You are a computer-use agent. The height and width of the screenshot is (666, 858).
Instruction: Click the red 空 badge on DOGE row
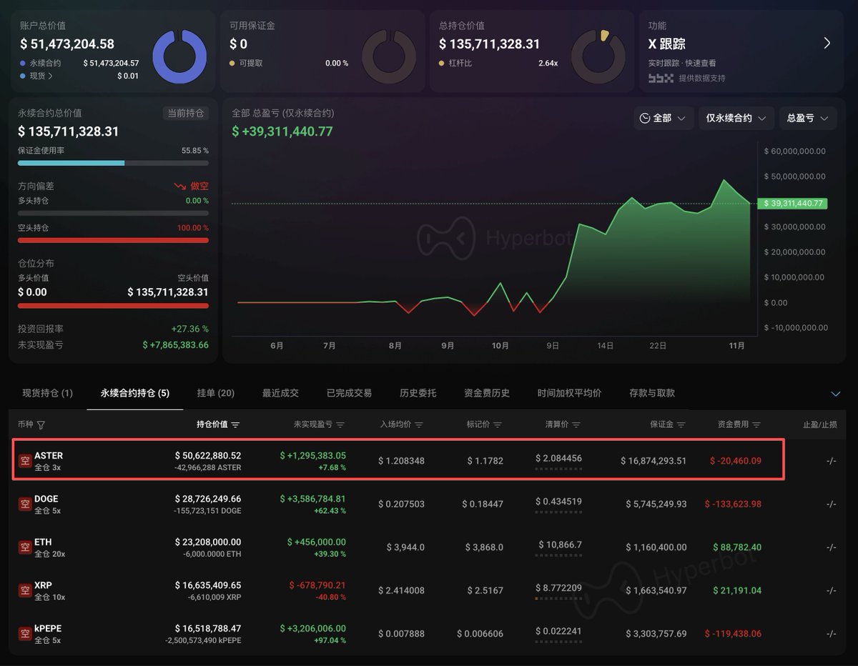(x=25, y=504)
